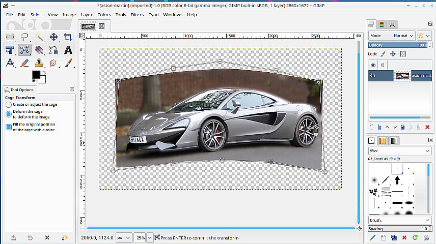Viewport: 436px width, 244px height.
Task: Enable 'Create or adjust the cage' option
Action: pyautogui.click(x=9, y=104)
